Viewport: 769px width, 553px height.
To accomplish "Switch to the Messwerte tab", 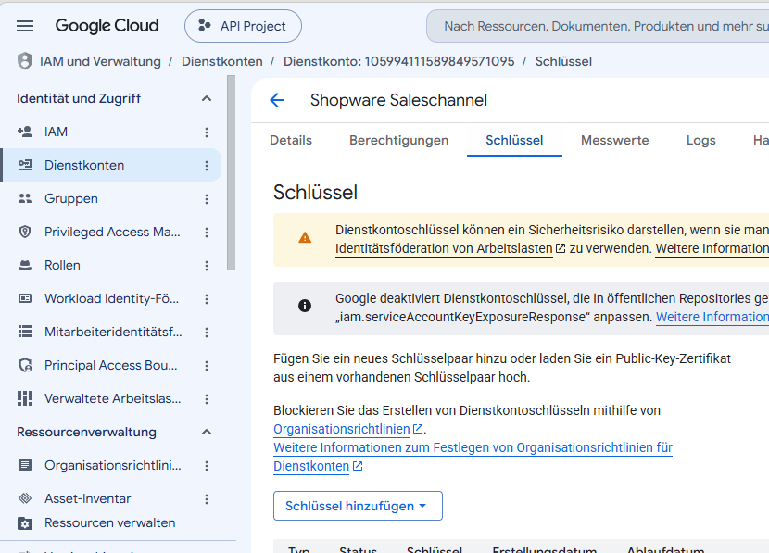I will (x=614, y=140).
